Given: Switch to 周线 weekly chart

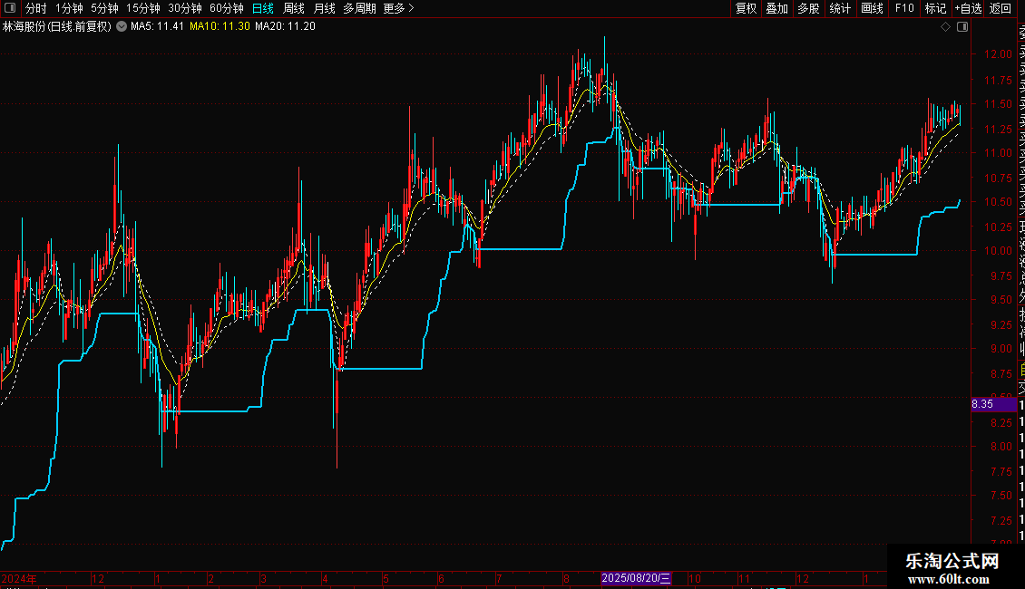Looking at the screenshot, I should point(294,8).
